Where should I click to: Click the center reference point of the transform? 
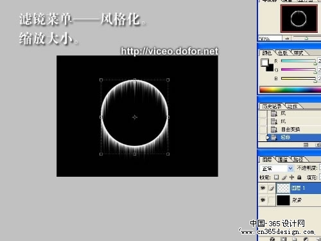pos(135,117)
